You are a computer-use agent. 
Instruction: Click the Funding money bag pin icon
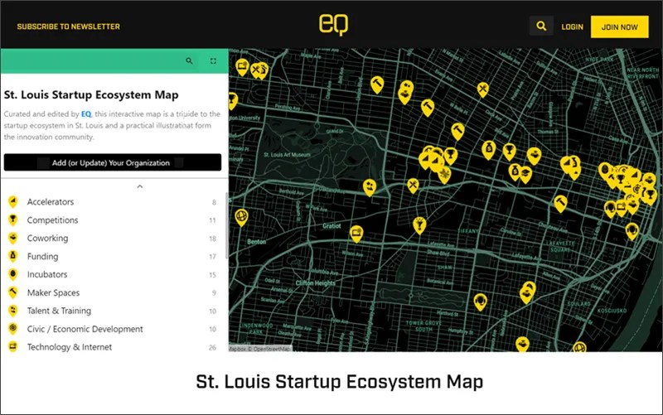[x=13, y=257]
